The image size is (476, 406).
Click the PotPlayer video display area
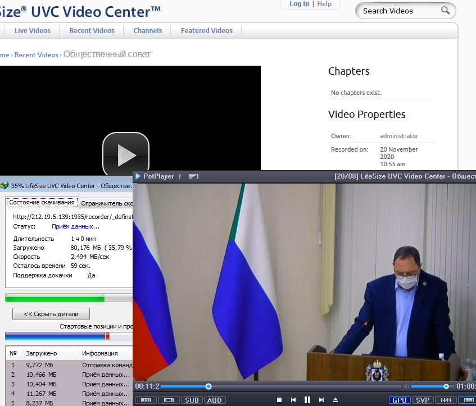tap(304, 281)
